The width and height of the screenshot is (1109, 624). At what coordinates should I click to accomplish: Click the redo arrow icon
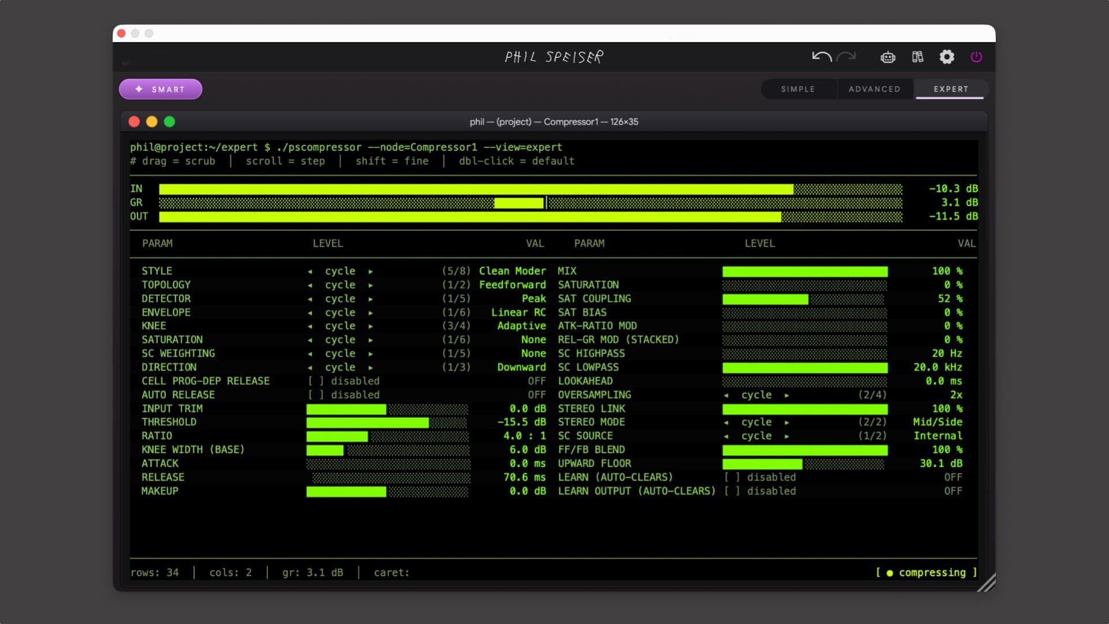click(846, 57)
